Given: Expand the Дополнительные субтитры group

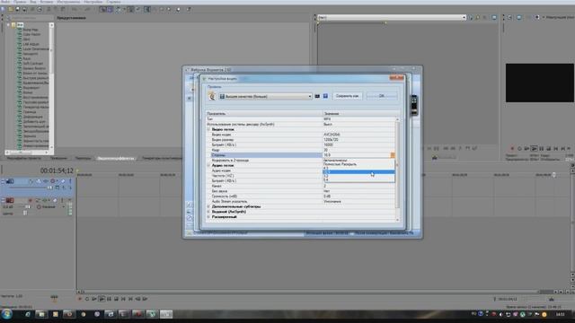Looking at the screenshot, I should [208, 206].
